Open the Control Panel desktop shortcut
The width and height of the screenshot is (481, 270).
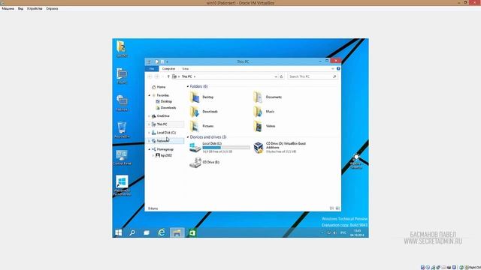point(122,157)
